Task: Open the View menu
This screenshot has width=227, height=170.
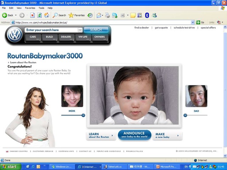Action: coord(19,8)
